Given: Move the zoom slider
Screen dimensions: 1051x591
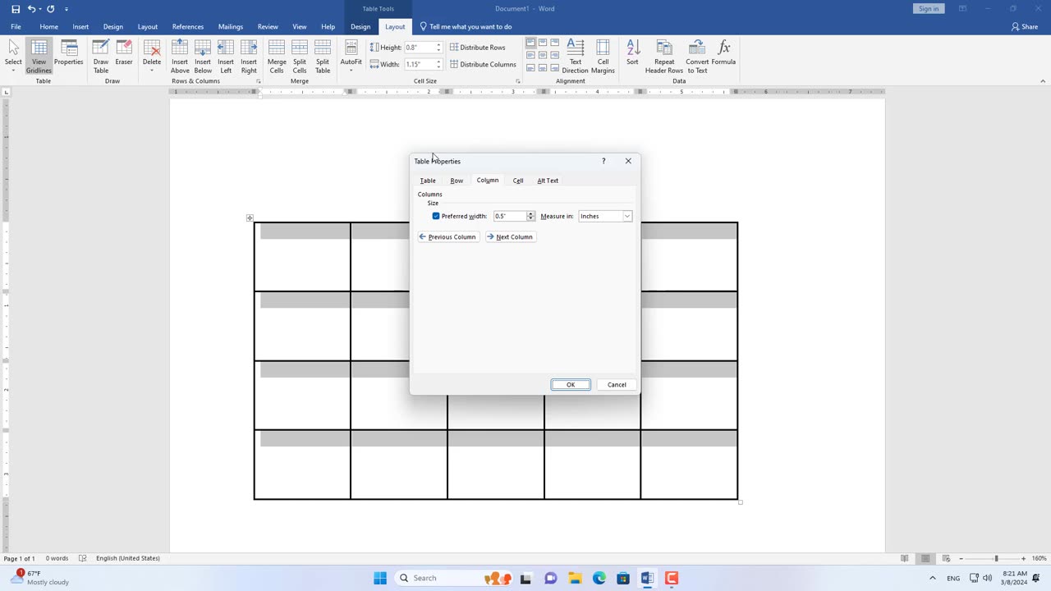Looking at the screenshot, I should point(996,558).
